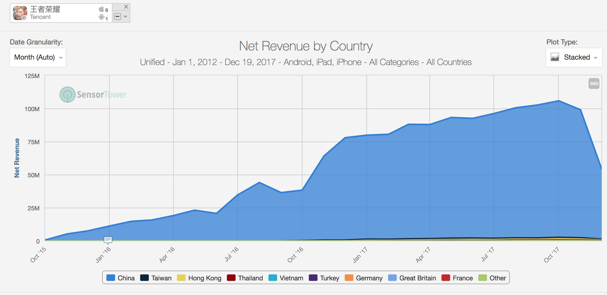The height and width of the screenshot is (295, 607).
Task: Remove the 王者荣耀 app with X
Action: point(126,7)
